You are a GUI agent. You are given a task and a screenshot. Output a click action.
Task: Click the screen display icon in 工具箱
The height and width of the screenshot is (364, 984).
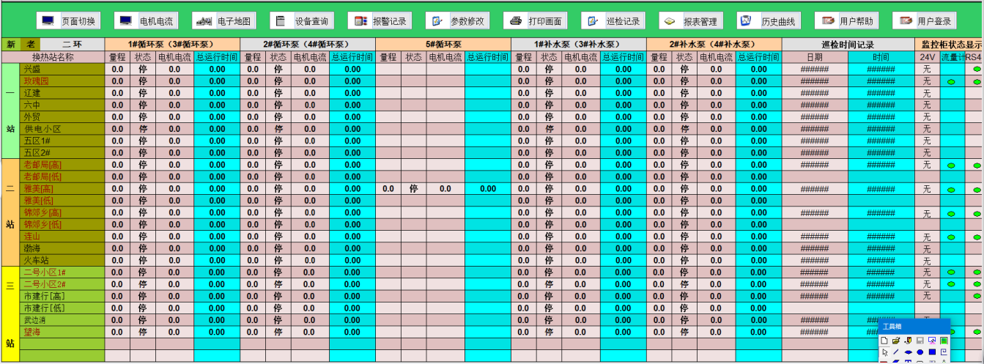point(932,341)
